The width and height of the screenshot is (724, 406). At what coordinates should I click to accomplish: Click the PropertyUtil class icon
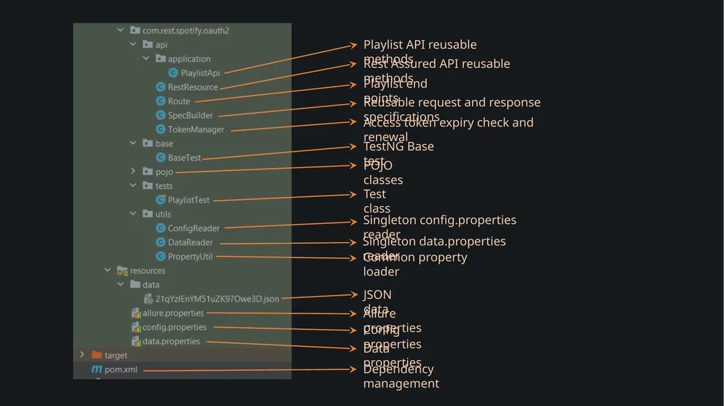click(x=160, y=256)
